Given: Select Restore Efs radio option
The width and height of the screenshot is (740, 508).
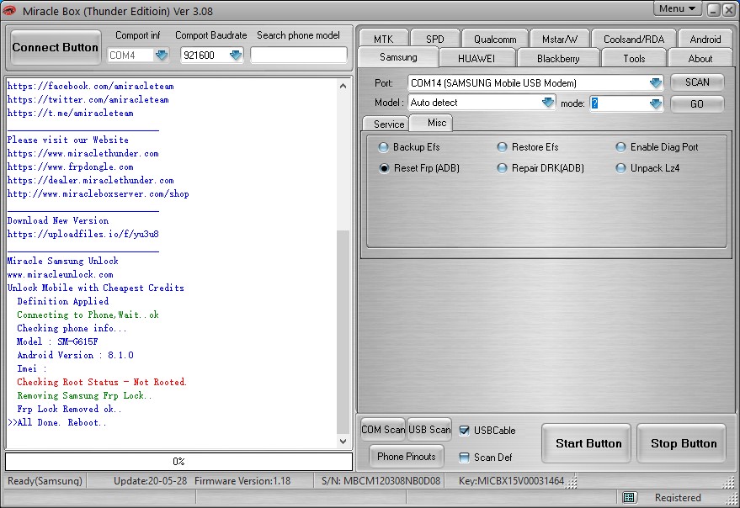Looking at the screenshot, I should (528, 147).
